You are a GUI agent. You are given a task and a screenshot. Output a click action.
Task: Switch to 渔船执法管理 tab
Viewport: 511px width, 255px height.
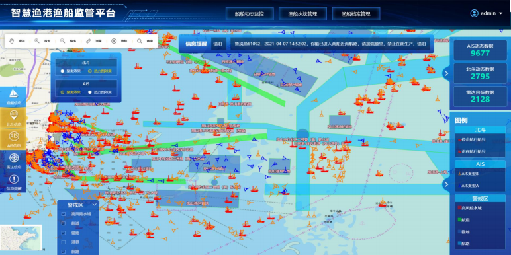tap(302, 14)
